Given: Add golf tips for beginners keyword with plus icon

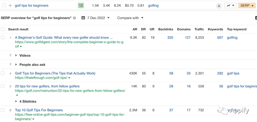Looking at the screenshot, I should tap(10, 6).
